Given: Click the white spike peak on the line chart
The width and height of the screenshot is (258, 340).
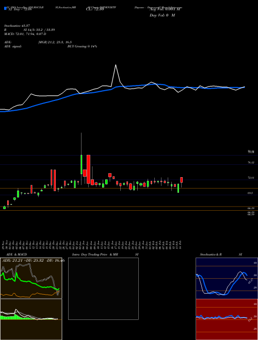Looking at the screenshot, I should point(116,65).
